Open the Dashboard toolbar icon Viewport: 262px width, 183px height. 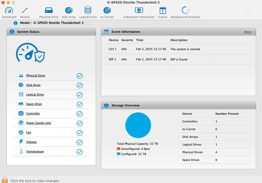(9, 11)
